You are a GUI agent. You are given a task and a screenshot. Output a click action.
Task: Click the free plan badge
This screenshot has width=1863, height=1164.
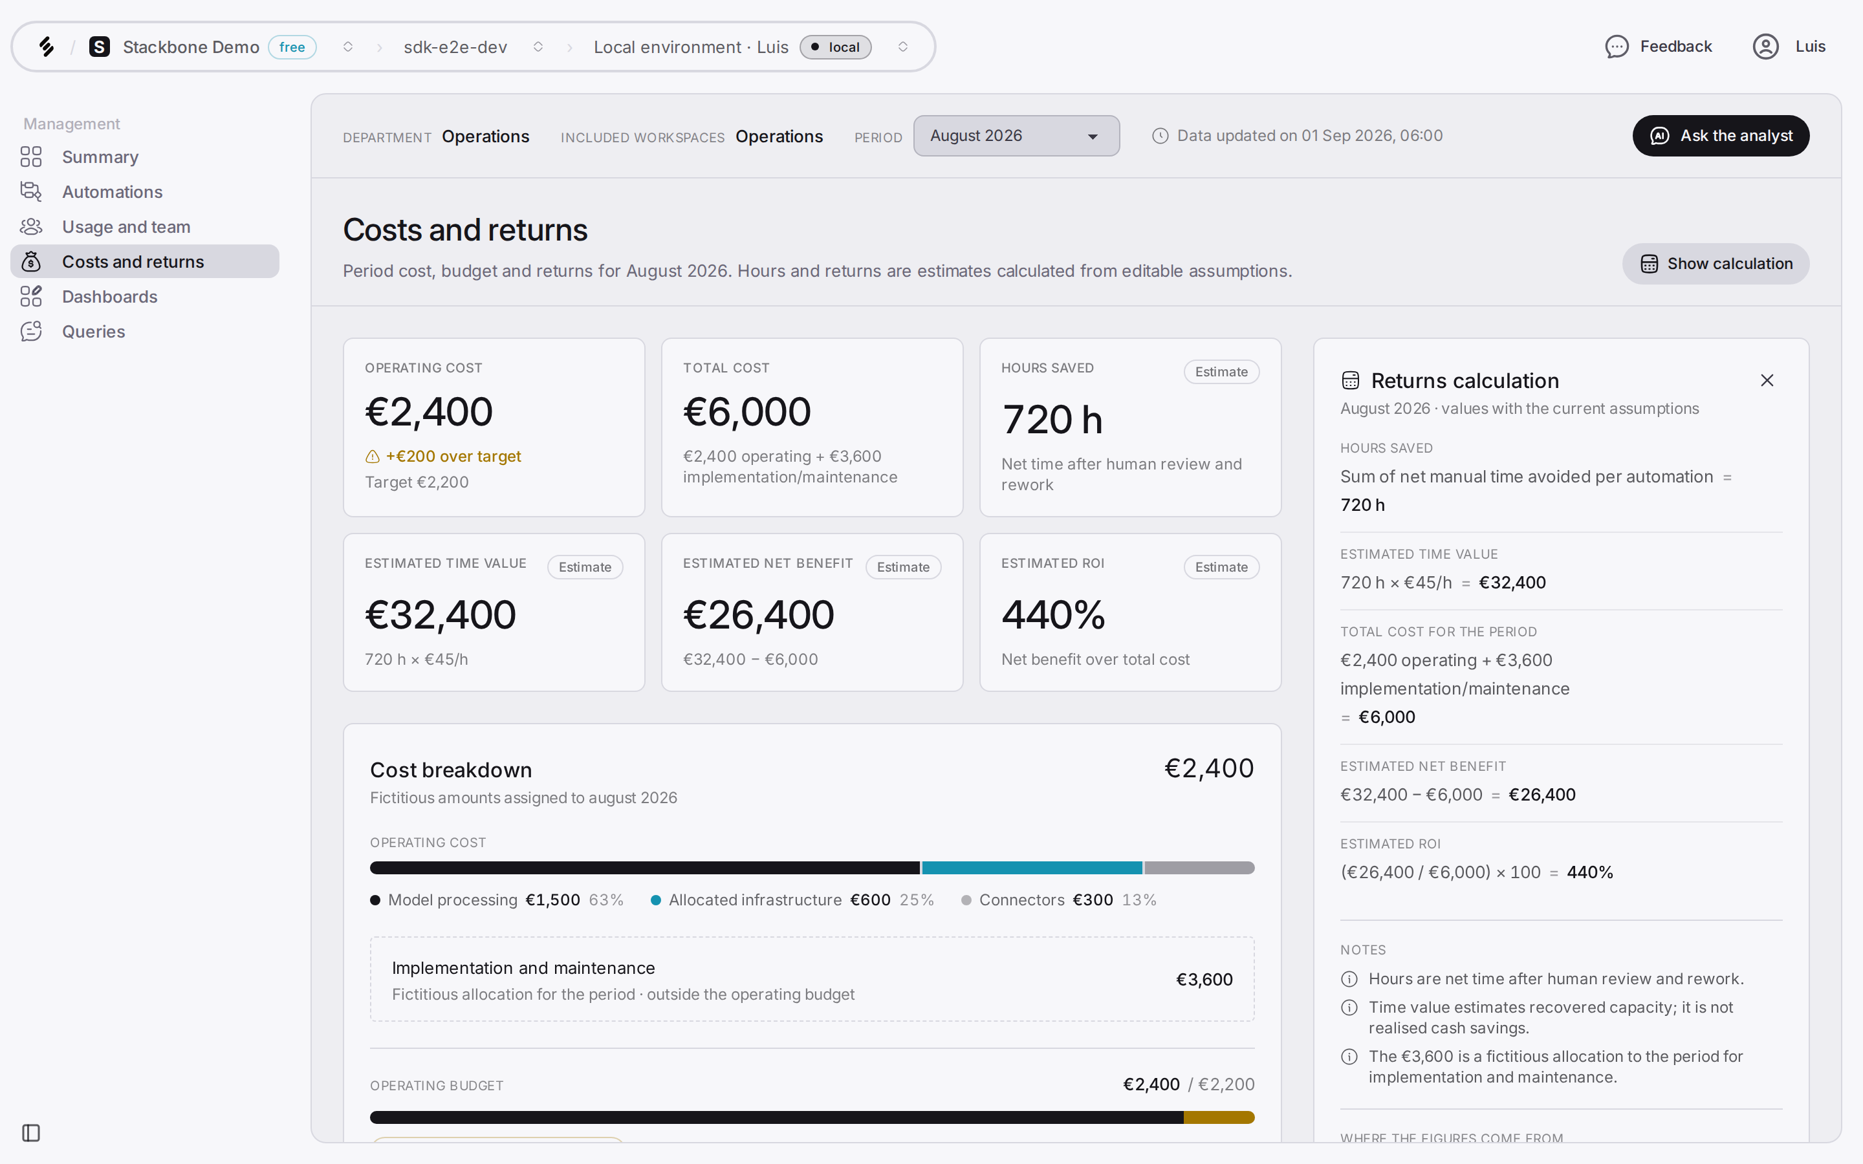point(292,47)
